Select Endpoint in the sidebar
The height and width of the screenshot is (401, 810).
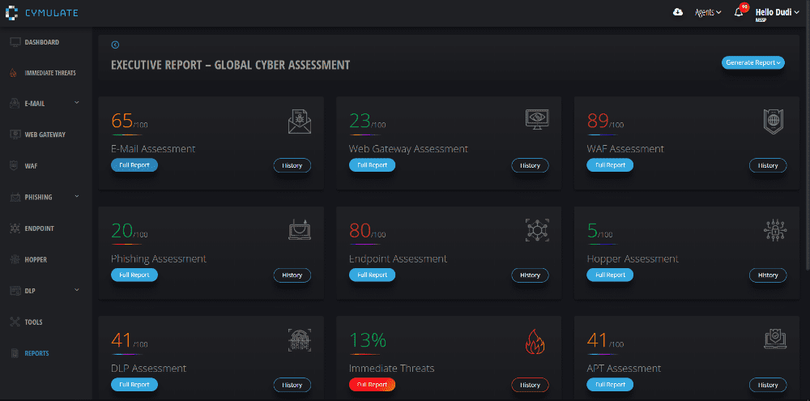[39, 228]
